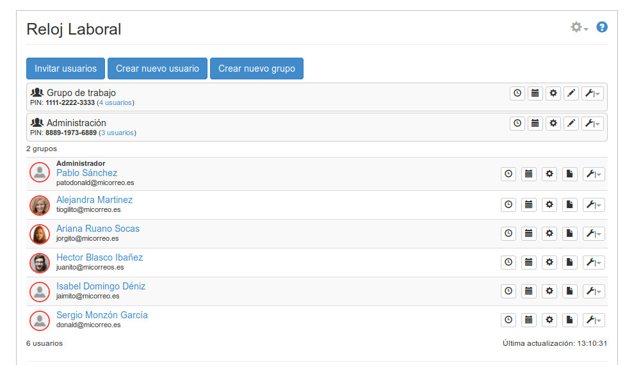Click document icon for Sergio Monzón García
634x365 pixels.
[x=570, y=320]
